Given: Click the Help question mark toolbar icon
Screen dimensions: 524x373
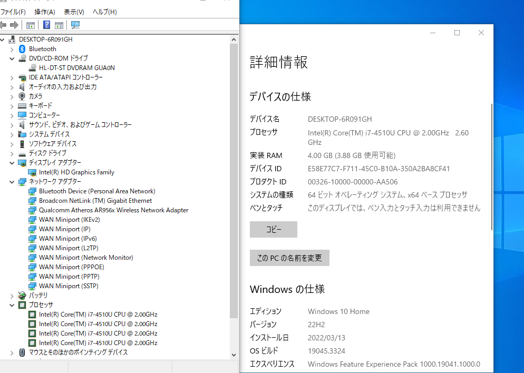Looking at the screenshot, I should [47, 25].
